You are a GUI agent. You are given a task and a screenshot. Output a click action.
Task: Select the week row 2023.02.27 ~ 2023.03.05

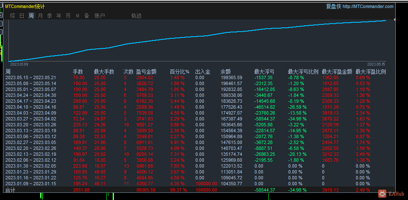coord(199,142)
